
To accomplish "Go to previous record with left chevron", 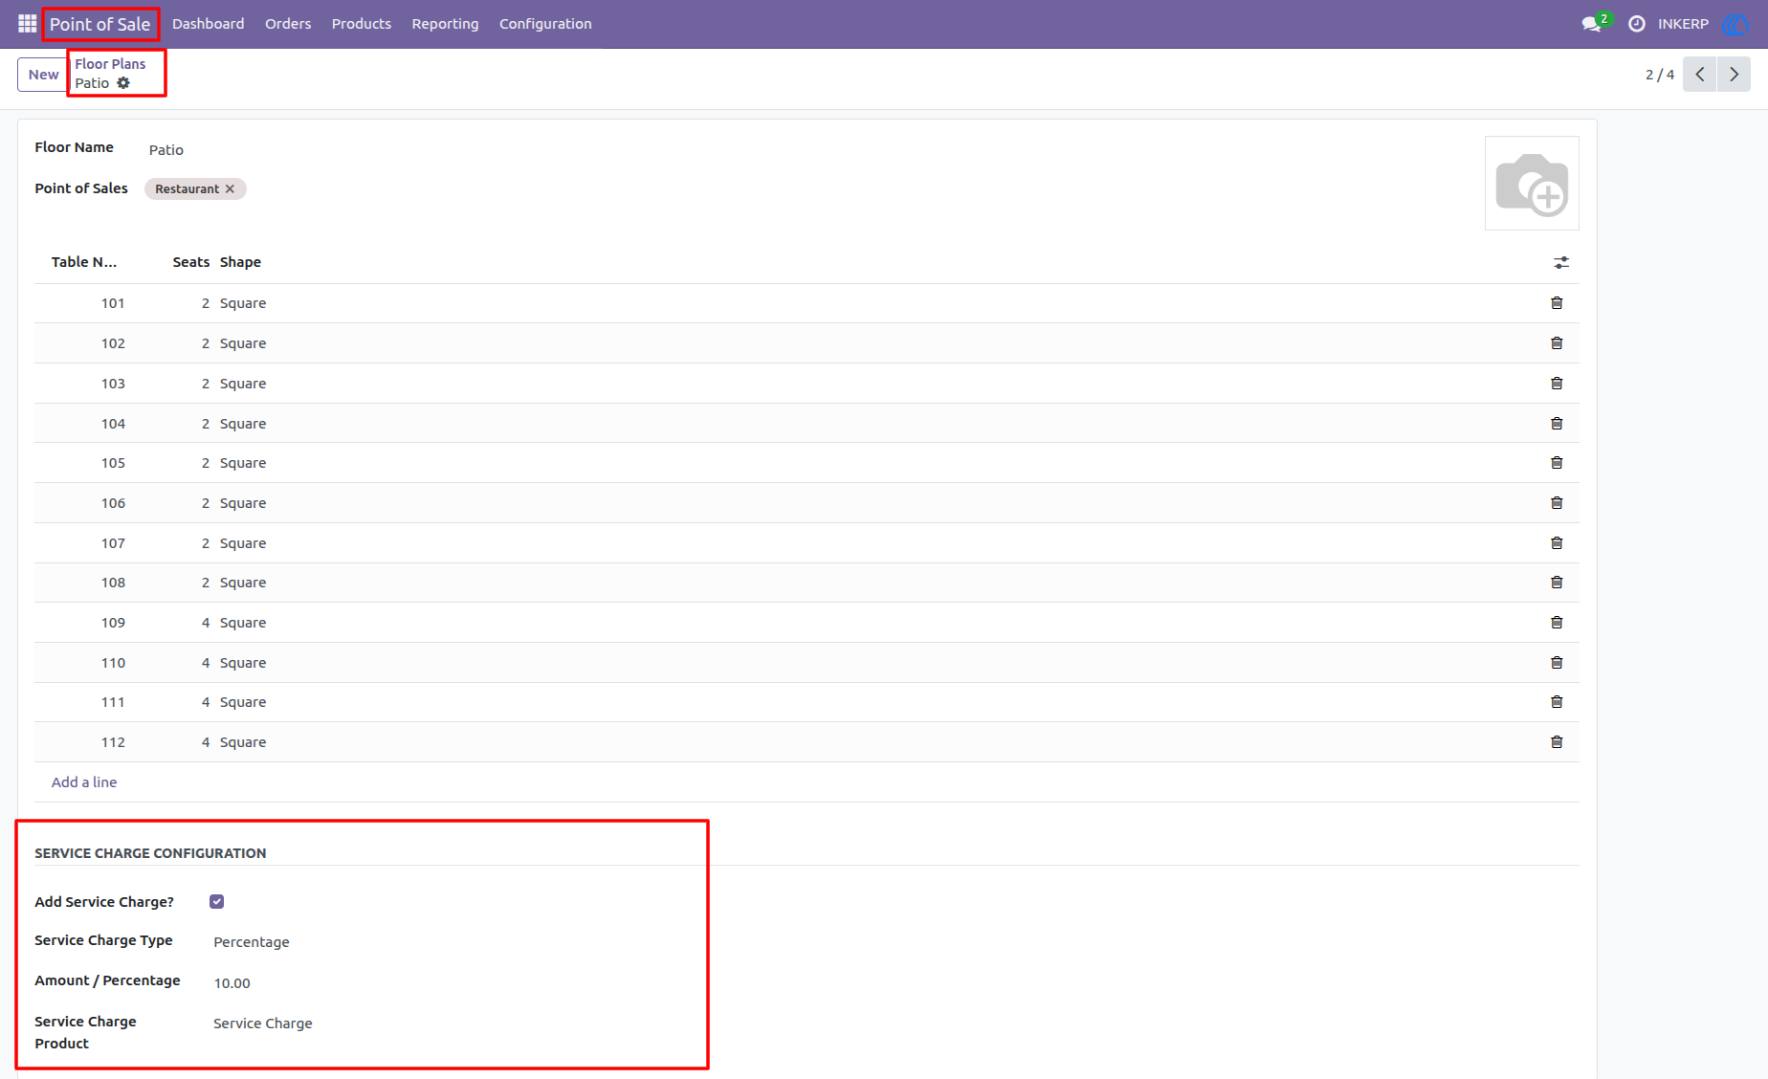I will (1700, 75).
